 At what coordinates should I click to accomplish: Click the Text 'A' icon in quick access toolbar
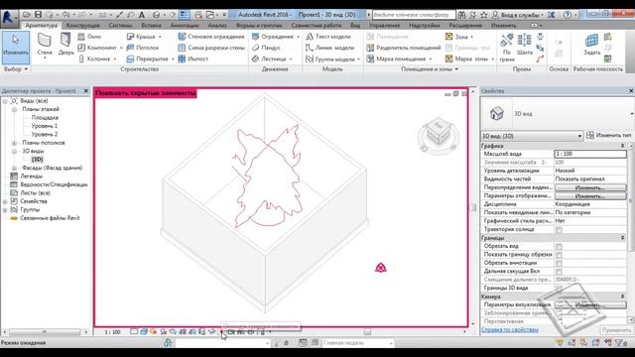tap(142, 15)
